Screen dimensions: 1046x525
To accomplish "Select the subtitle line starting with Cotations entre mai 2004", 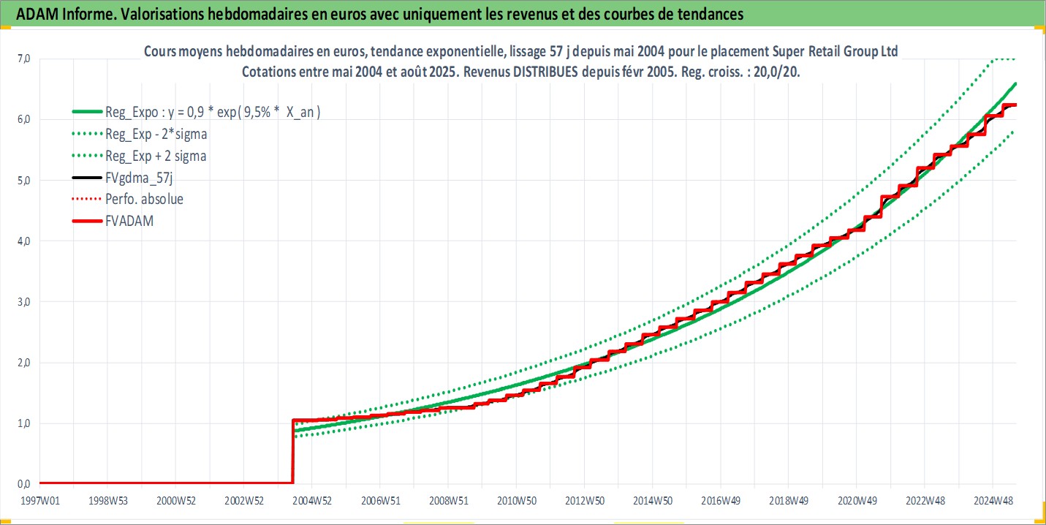I will pos(520,72).
